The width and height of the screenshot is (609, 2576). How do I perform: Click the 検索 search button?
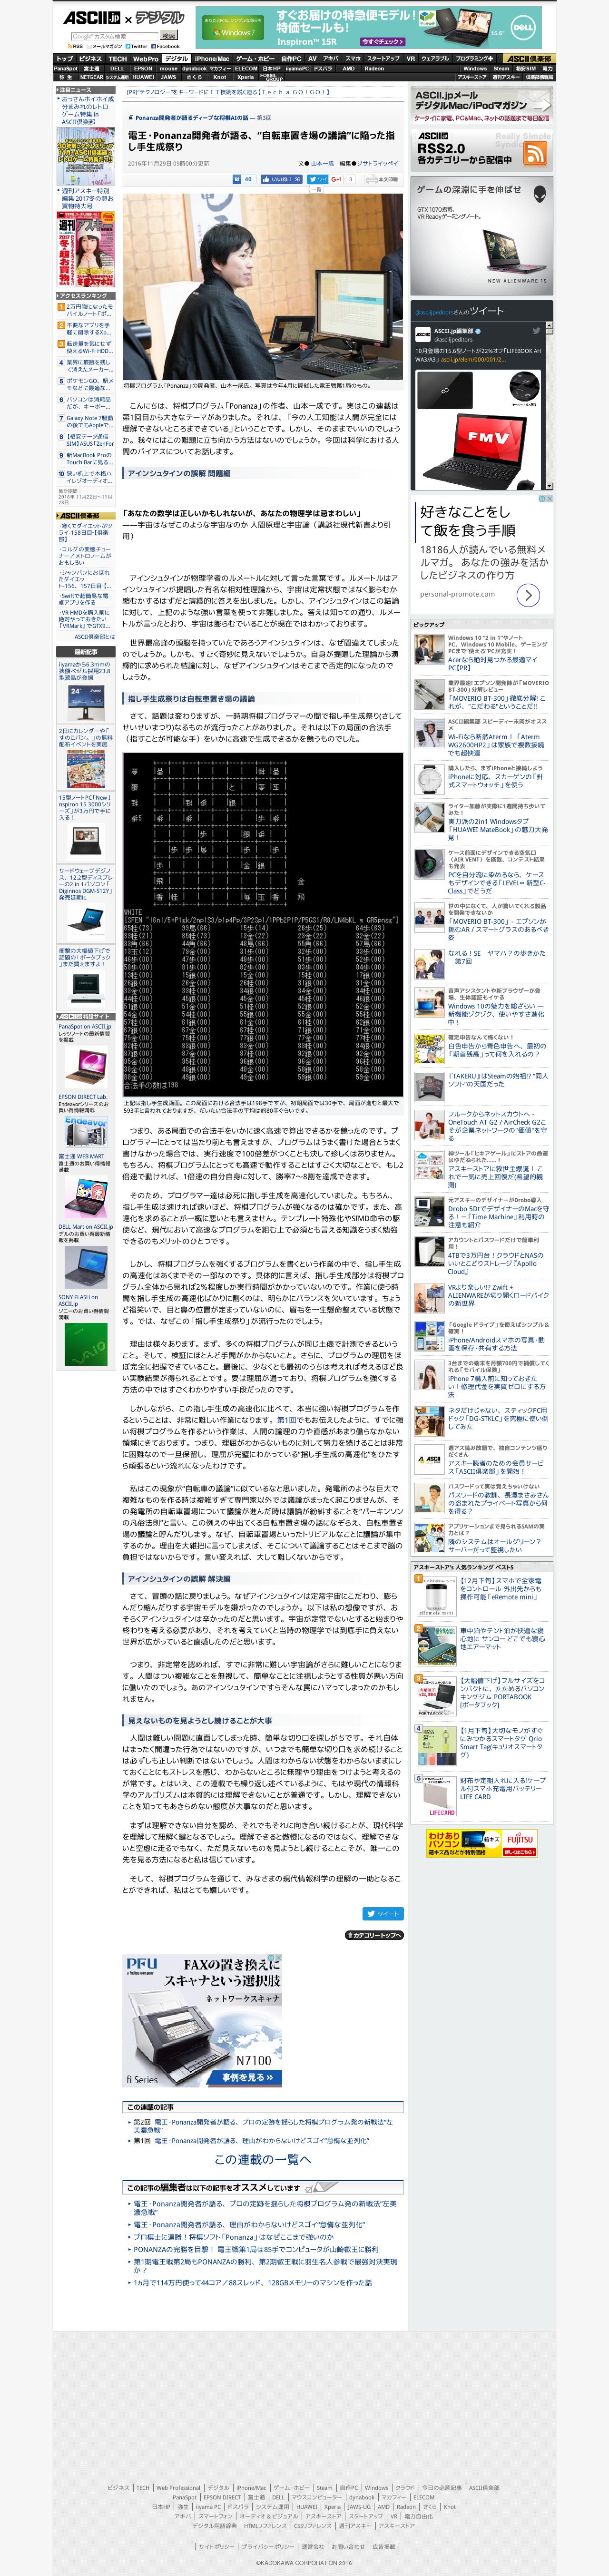(x=169, y=36)
